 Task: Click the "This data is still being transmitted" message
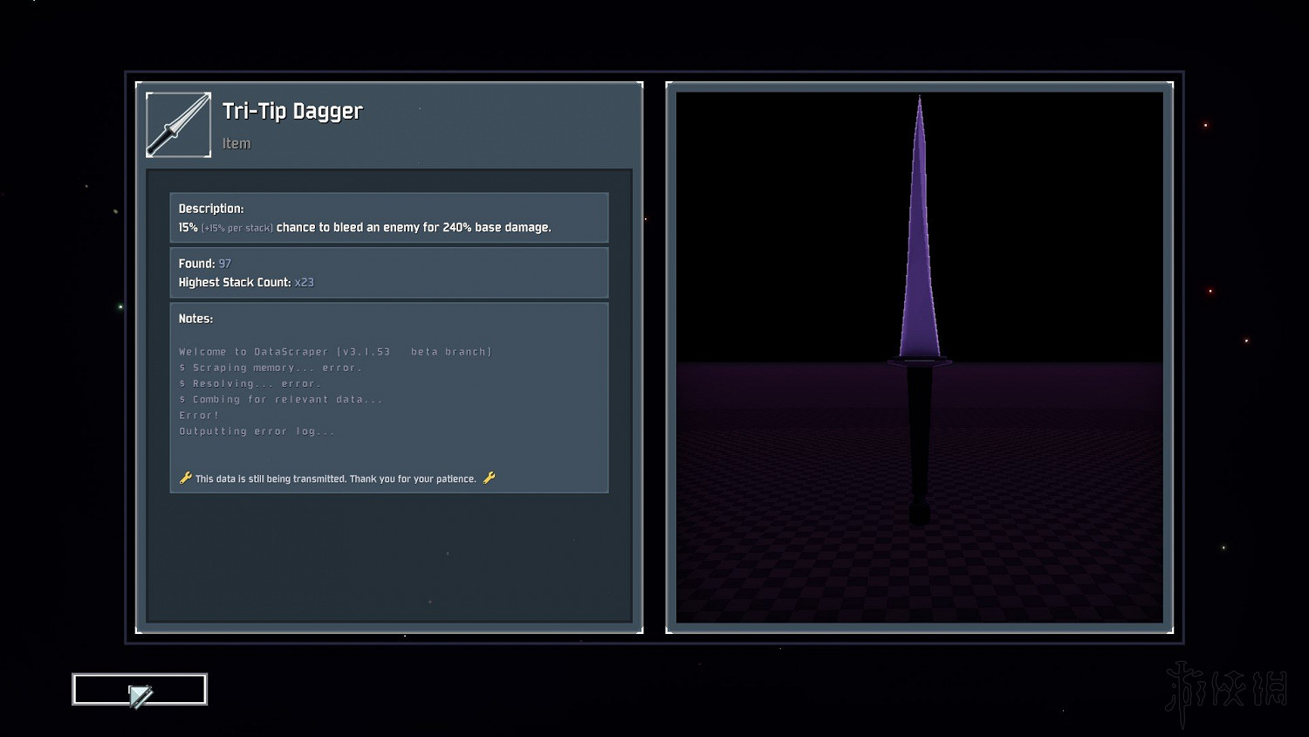coord(336,479)
